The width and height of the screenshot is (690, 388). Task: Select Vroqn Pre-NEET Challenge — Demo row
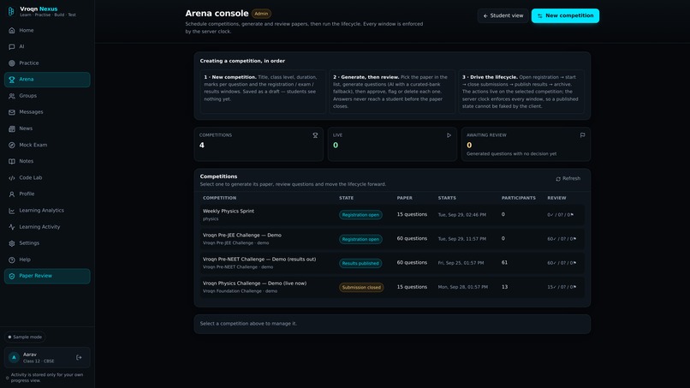pos(392,263)
